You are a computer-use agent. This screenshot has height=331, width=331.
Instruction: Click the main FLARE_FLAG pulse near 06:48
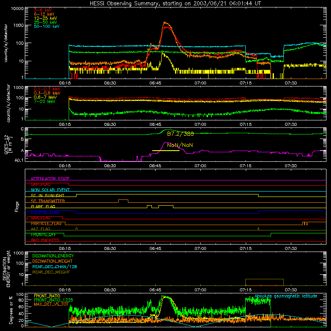(x=166, y=206)
